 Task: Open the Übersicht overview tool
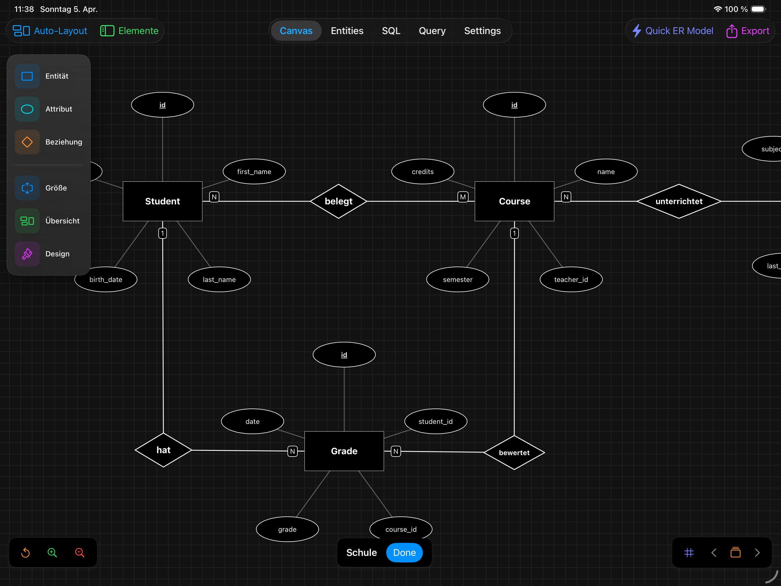27,221
